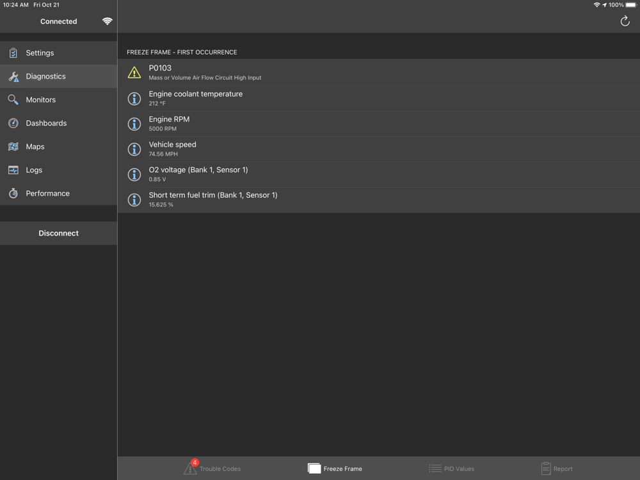This screenshot has height=480, width=640.
Task: Click the 'Engine coolant temperature' label
Action: pyautogui.click(x=195, y=94)
